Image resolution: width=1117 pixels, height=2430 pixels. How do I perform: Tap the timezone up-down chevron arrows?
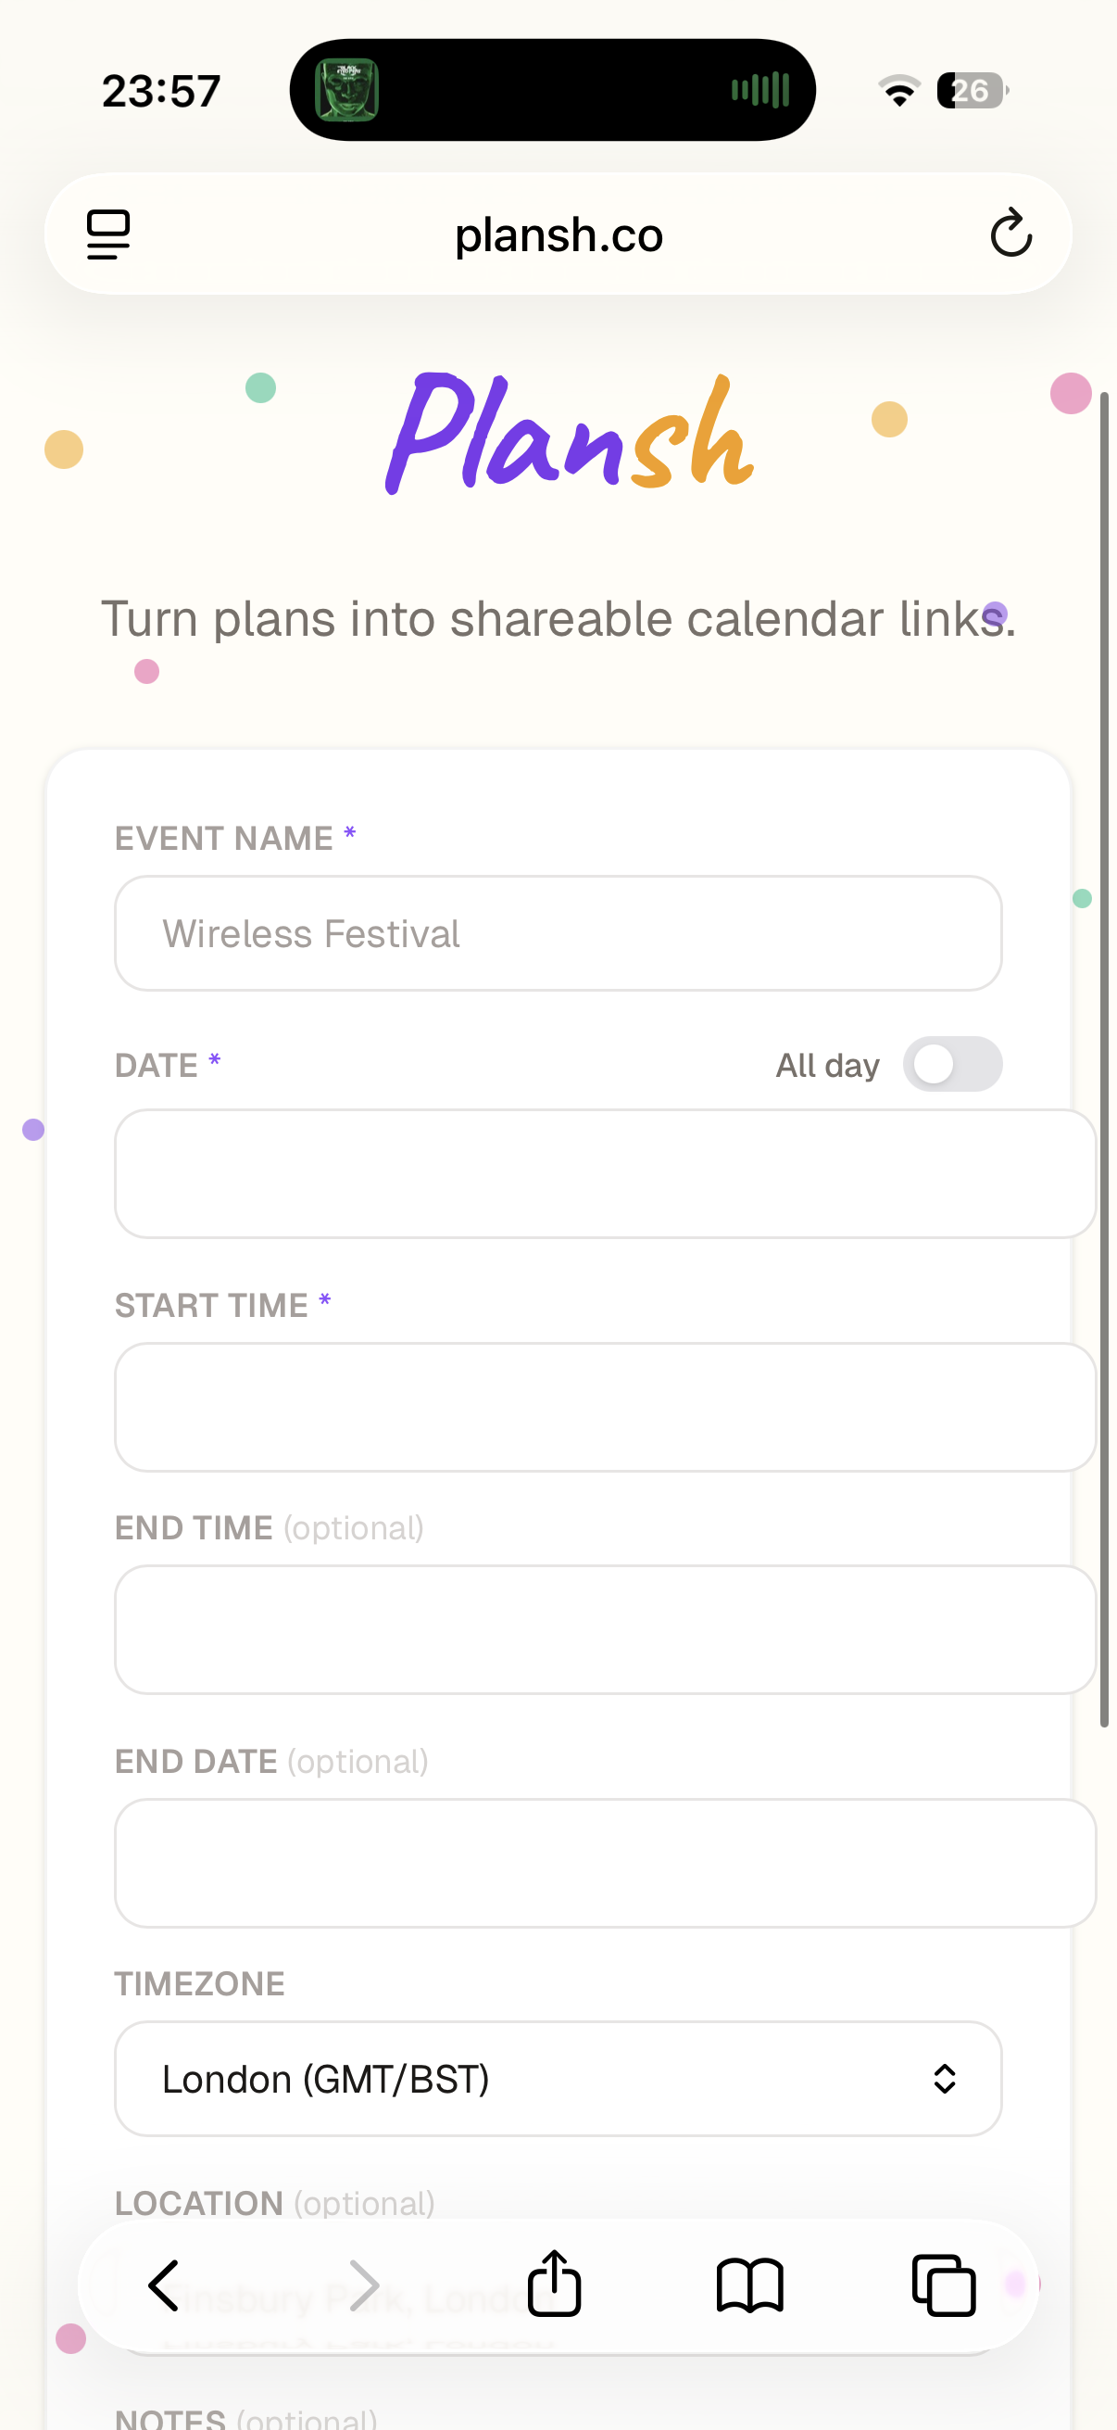(x=944, y=2079)
